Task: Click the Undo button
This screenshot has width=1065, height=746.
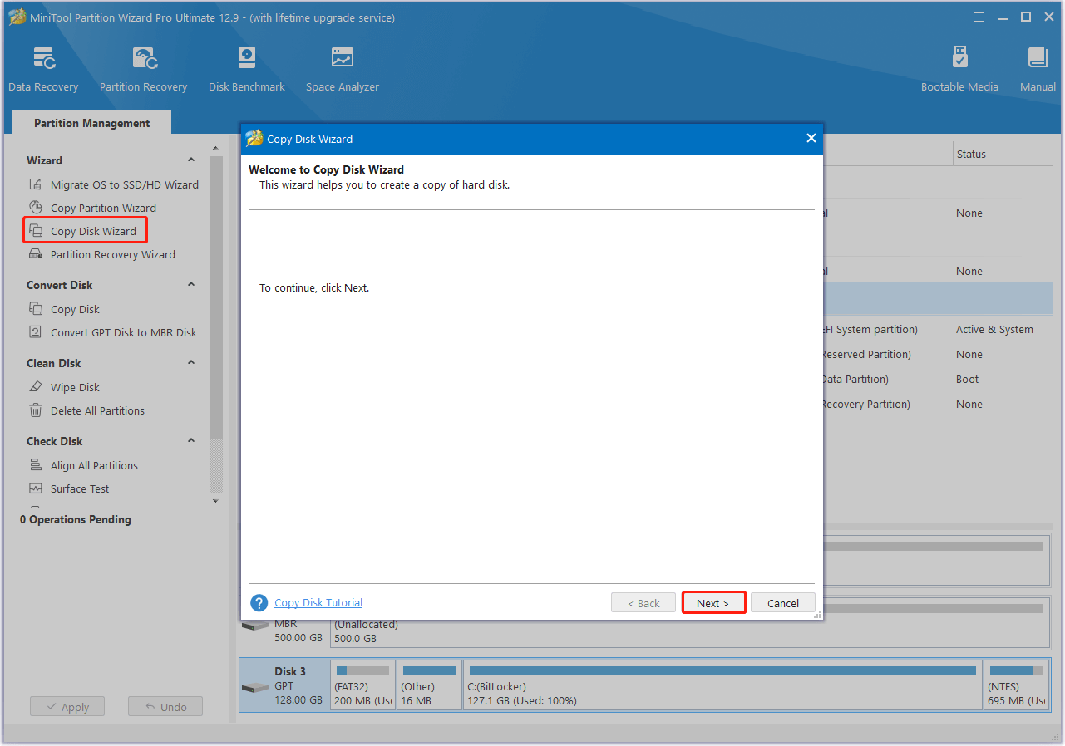Action: click(x=165, y=707)
